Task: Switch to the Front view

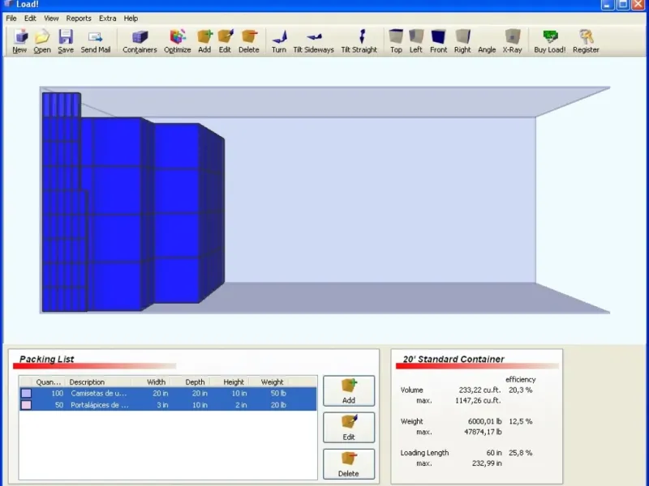Action: tap(438, 41)
